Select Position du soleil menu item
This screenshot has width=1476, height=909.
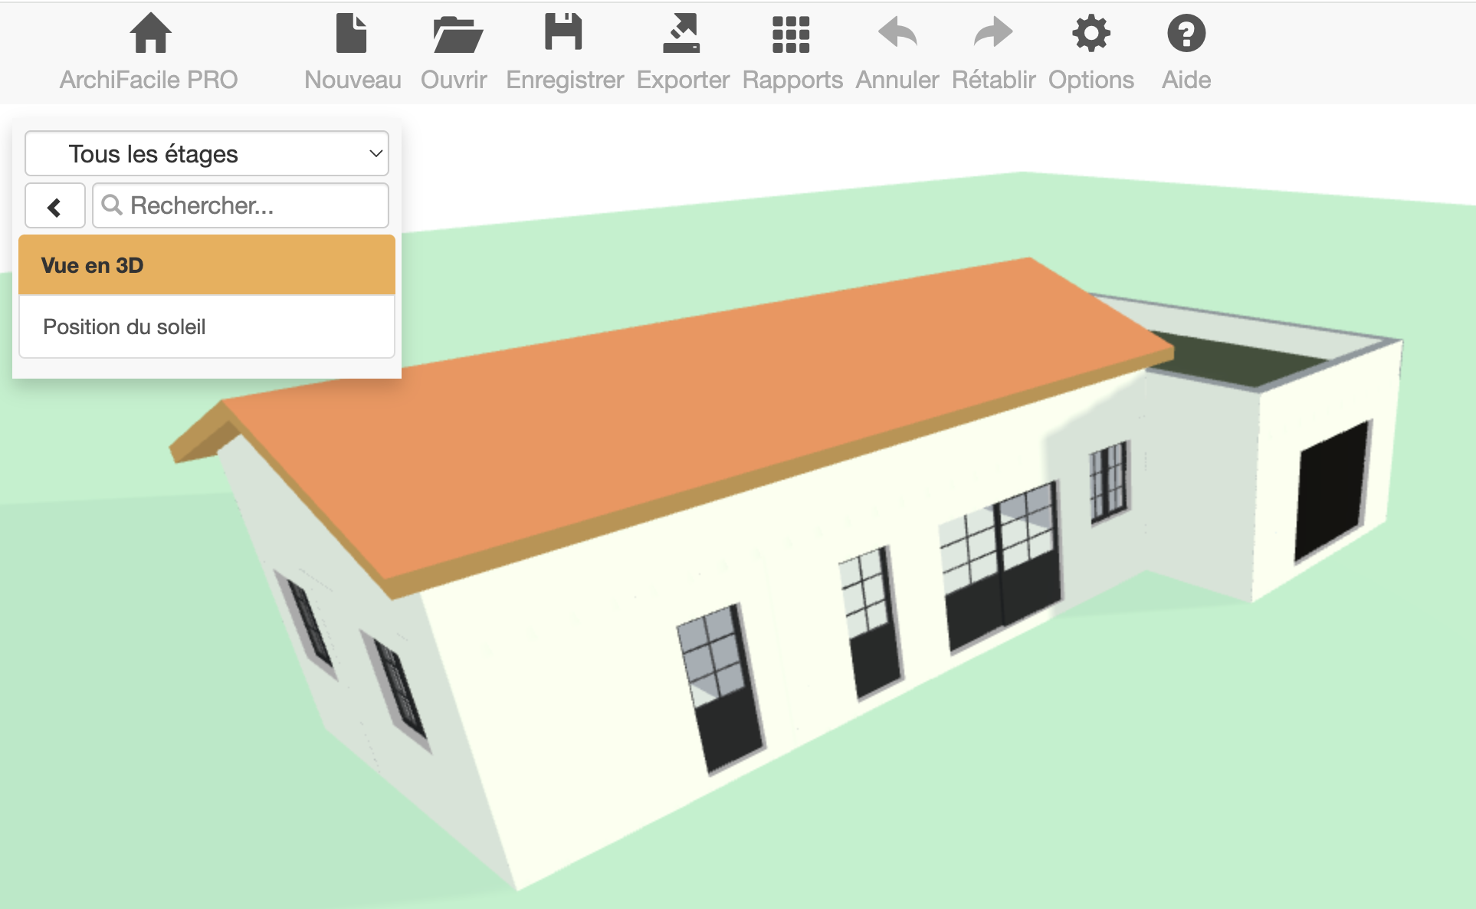click(206, 327)
